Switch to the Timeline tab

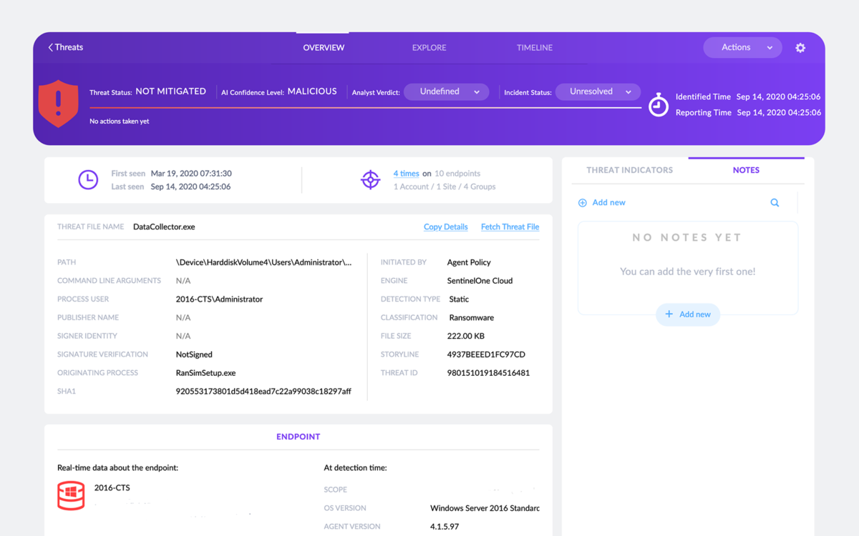(x=535, y=48)
